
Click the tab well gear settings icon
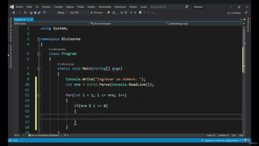[x=244, y=19]
